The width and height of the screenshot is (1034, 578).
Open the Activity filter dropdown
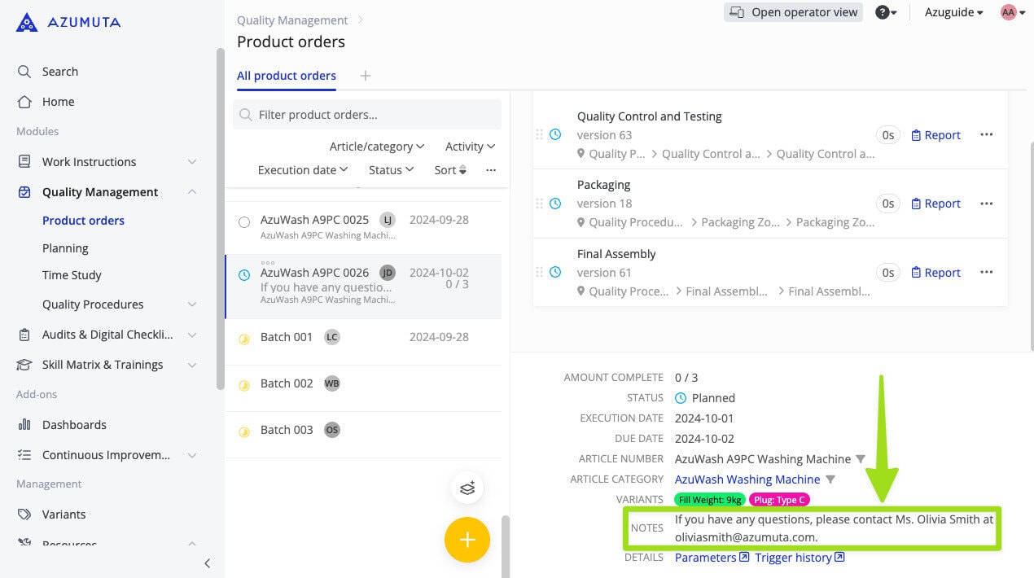[470, 146]
